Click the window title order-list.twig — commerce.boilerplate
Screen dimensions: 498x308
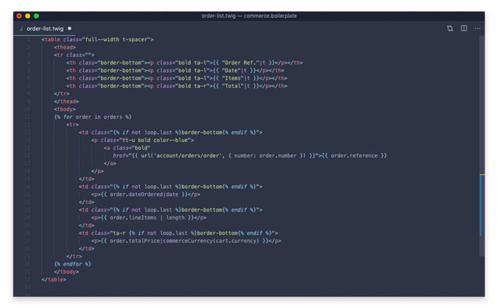pos(249,16)
